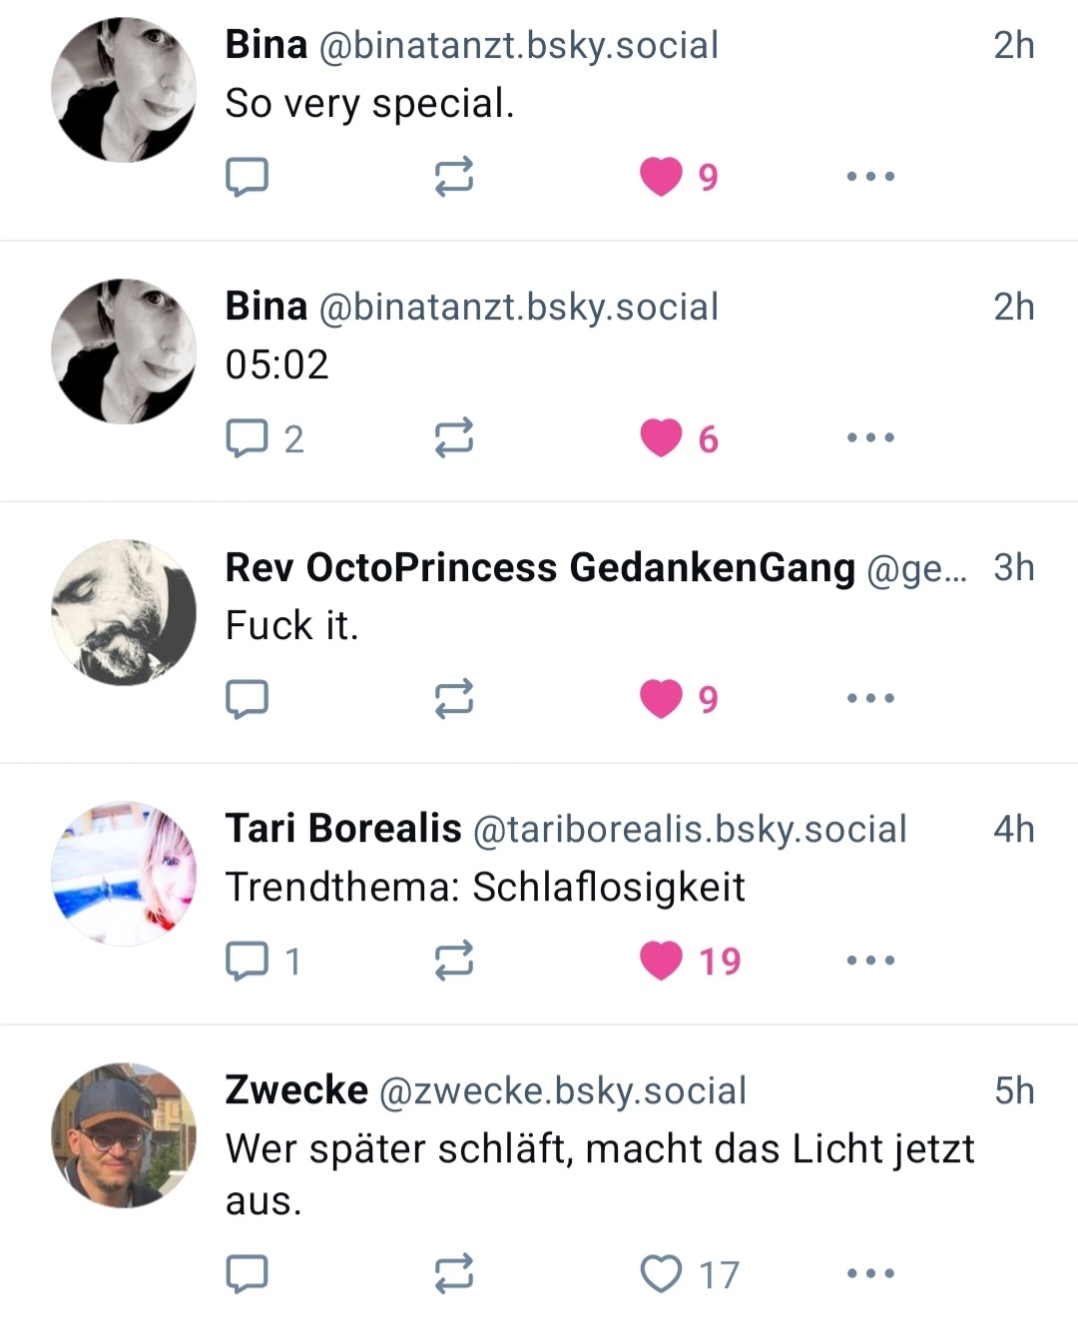The image size is (1078, 1321).
Task: Open more options for "05:02" post
Action: point(870,438)
